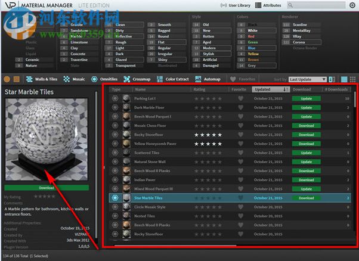Sort by the Updated column header
This screenshot has width=359, height=261.
(271, 89)
